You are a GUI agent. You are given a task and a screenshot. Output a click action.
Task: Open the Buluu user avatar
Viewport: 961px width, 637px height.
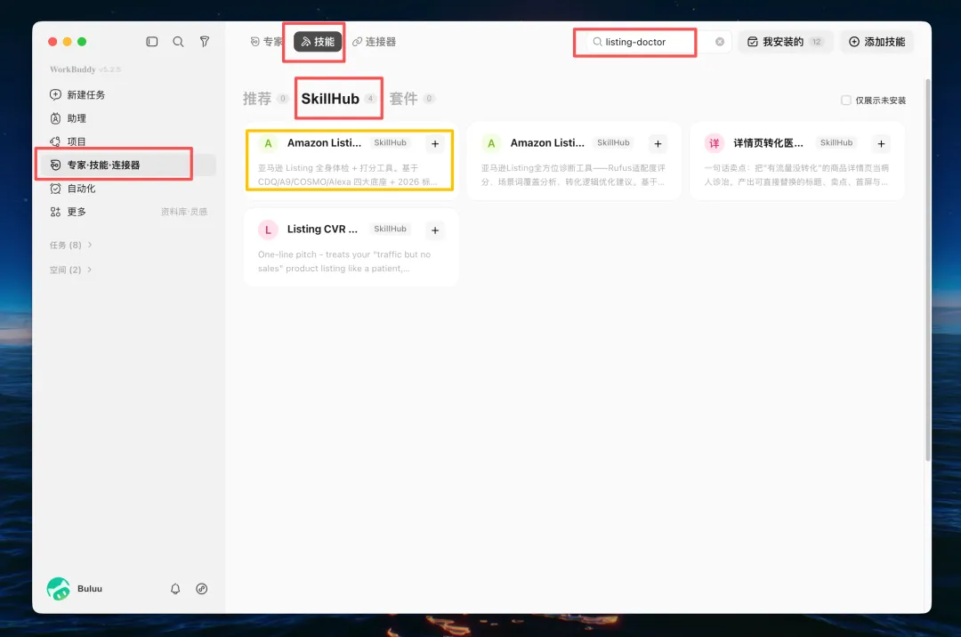coord(58,589)
